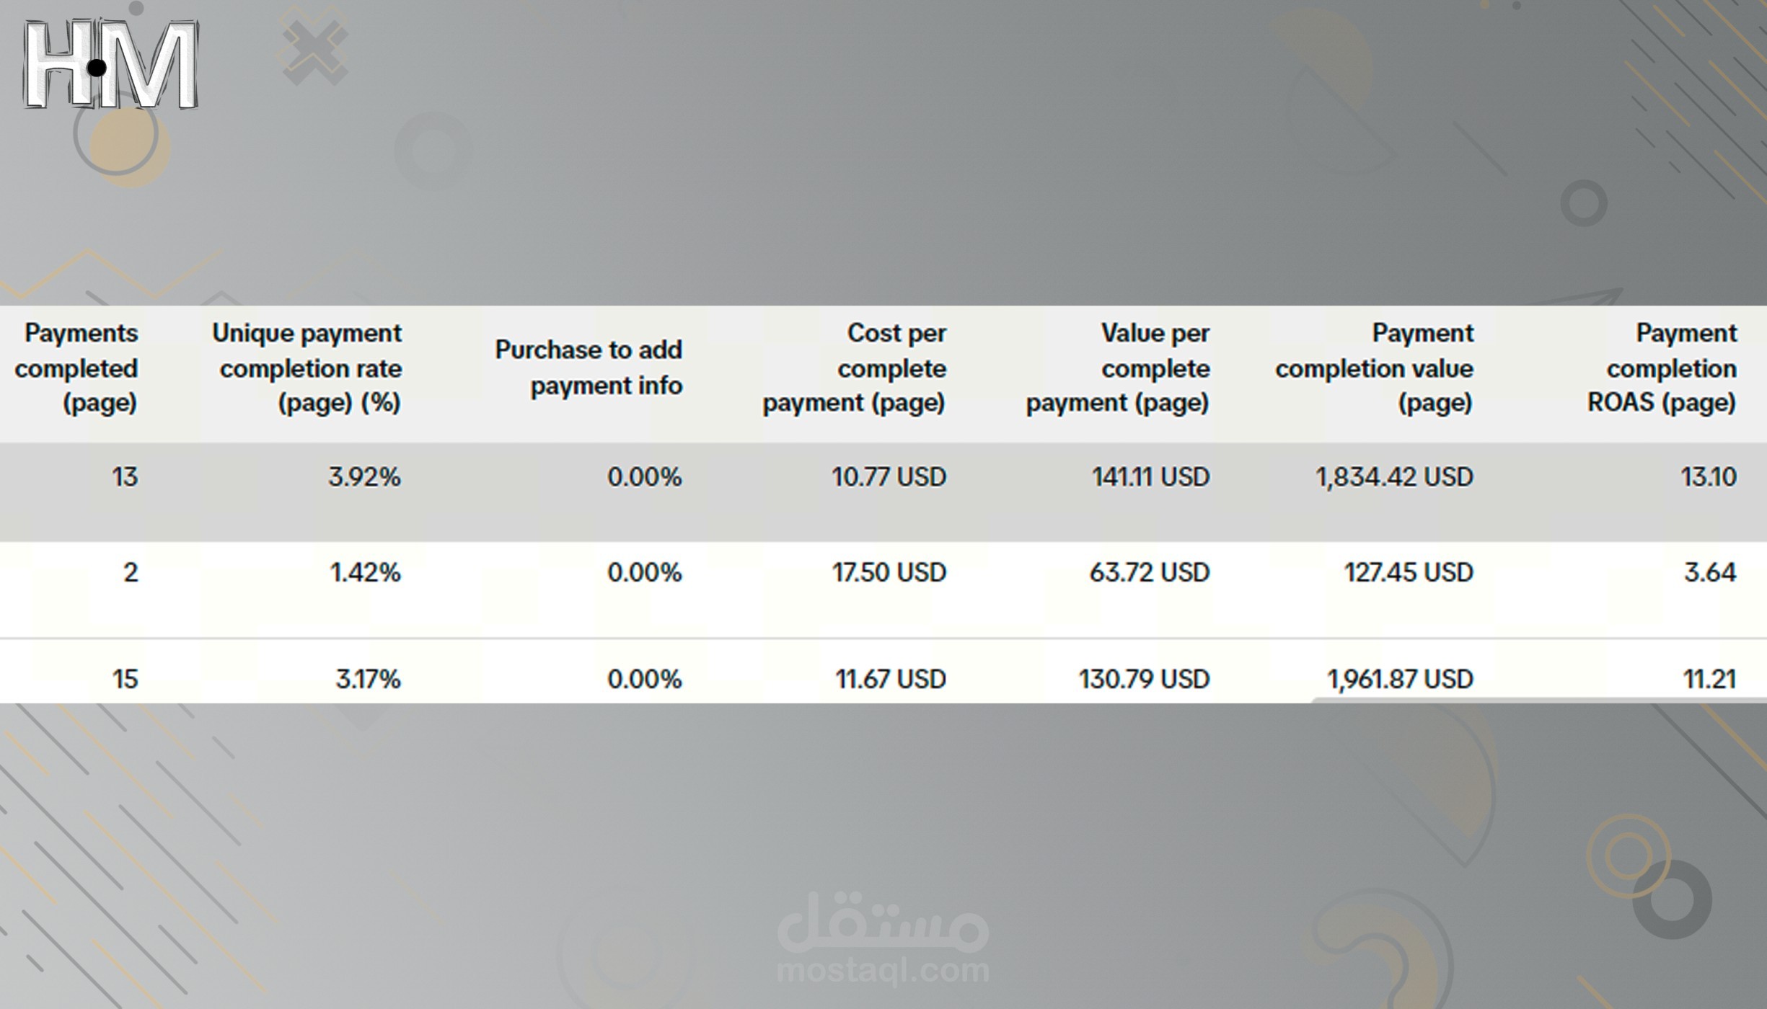Click the 1,961.87 USD total value
The width and height of the screenshot is (1767, 1009).
[1400, 679]
